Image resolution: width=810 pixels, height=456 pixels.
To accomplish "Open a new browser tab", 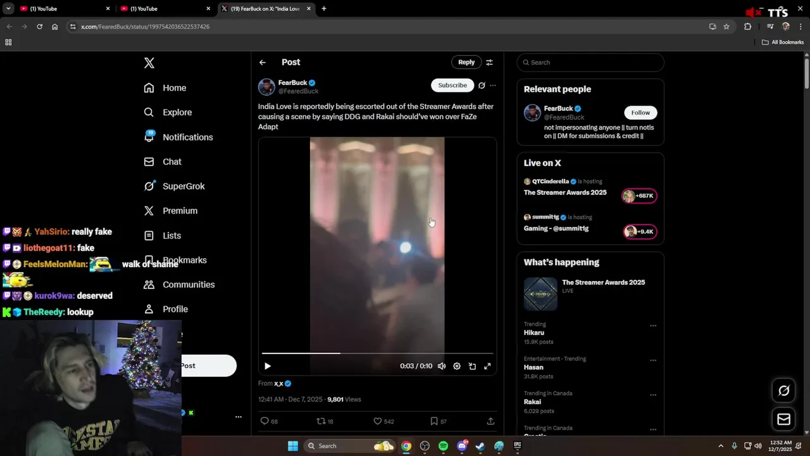I will pos(324,9).
